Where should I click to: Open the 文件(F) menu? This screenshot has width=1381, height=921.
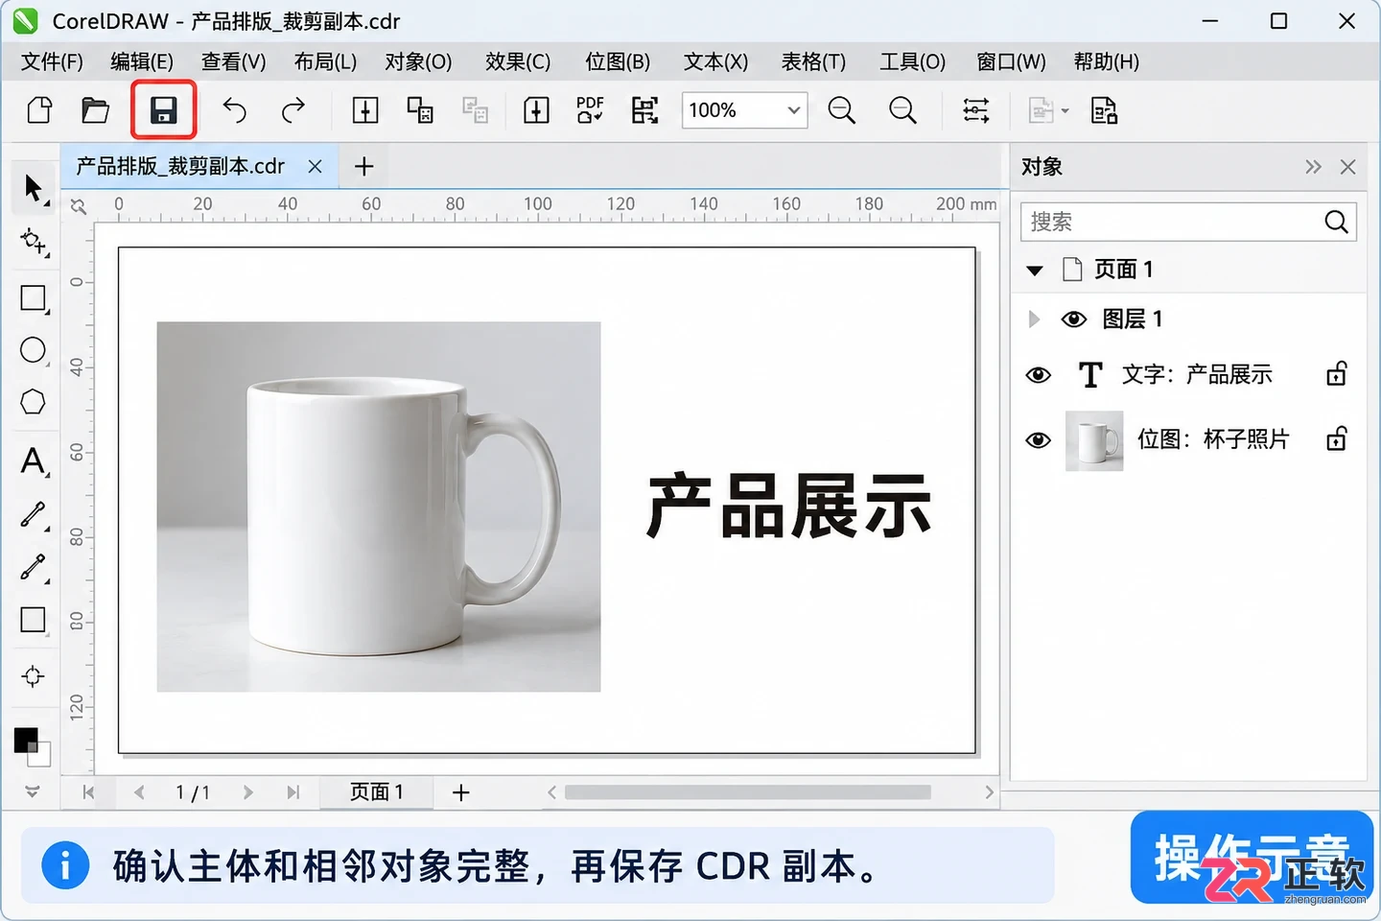point(52,62)
